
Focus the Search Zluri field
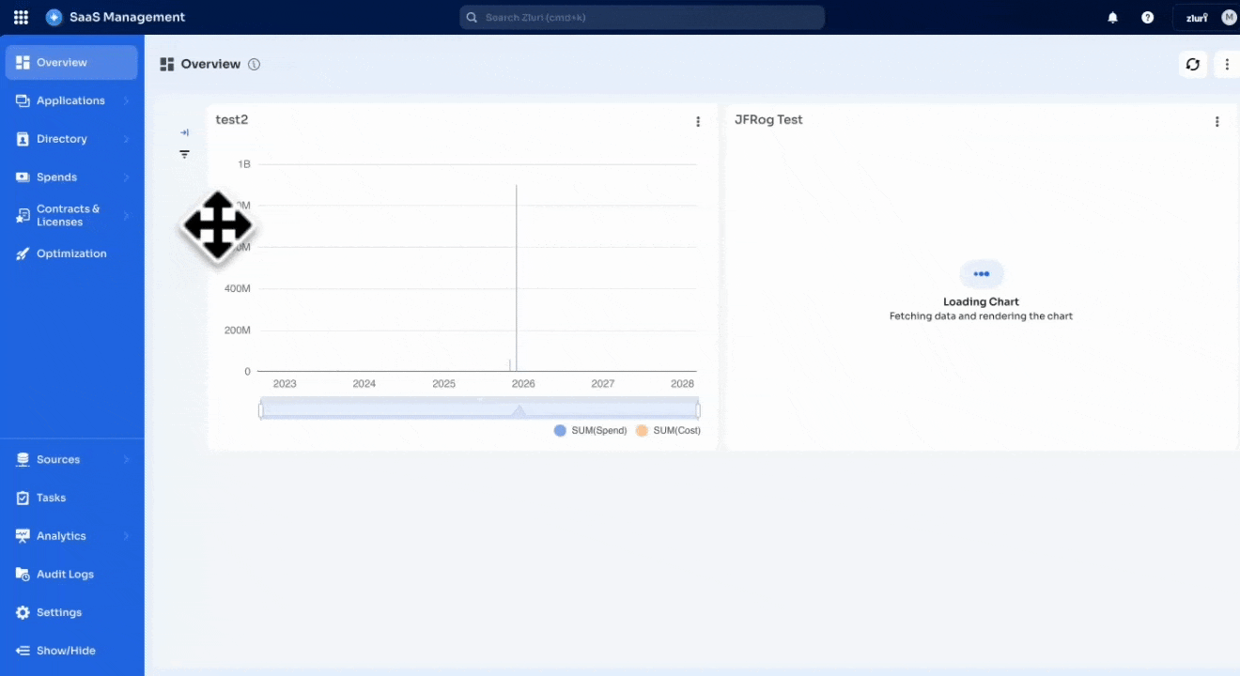pos(642,17)
